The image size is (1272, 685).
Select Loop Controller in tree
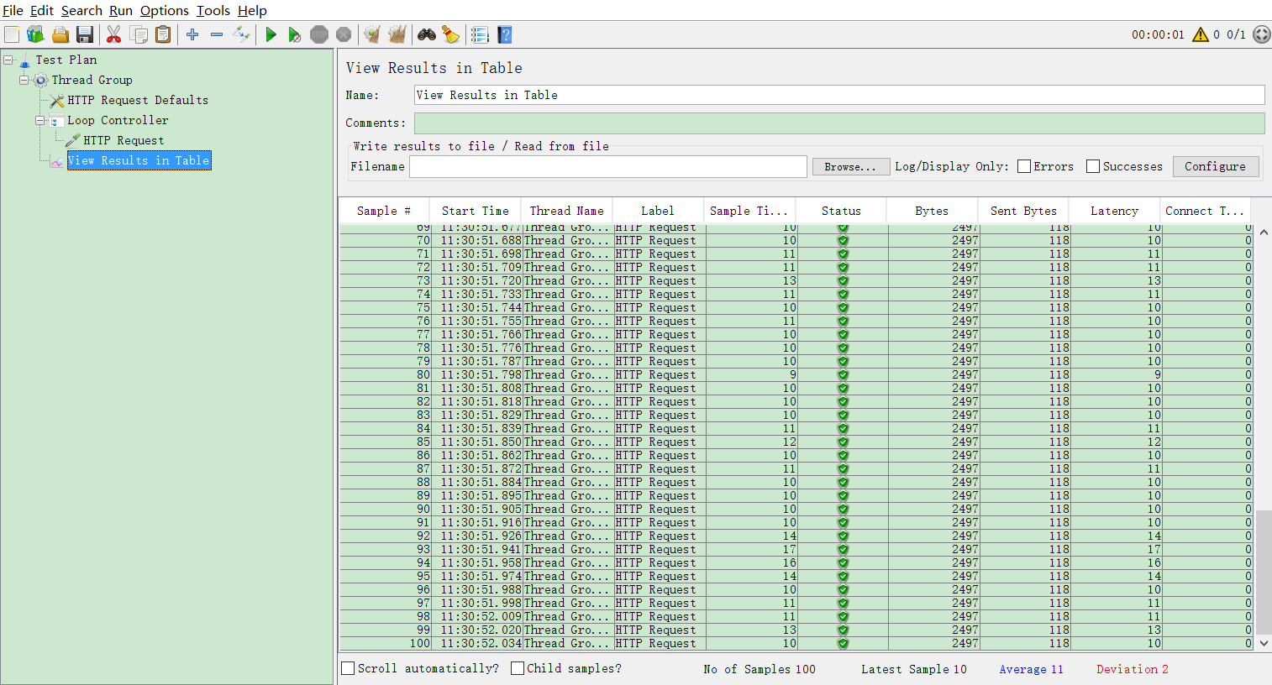pyautogui.click(x=118, y=120)
